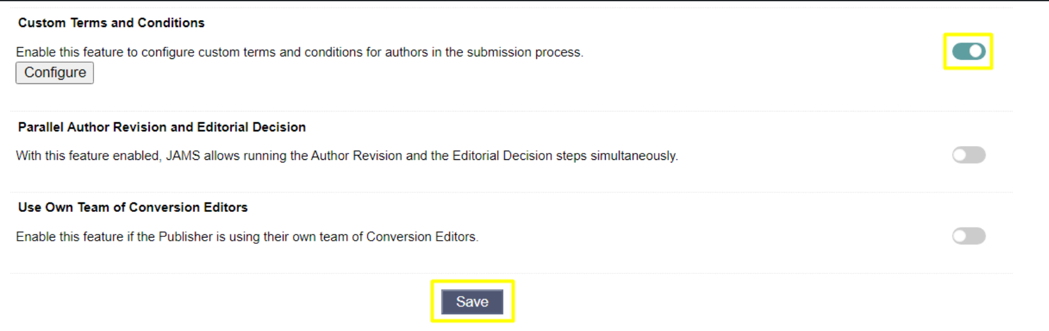This screenshot has width=1049, height=331.
Task: Click the second 'Conversion Editors' in the description
Action: [421, 237]
